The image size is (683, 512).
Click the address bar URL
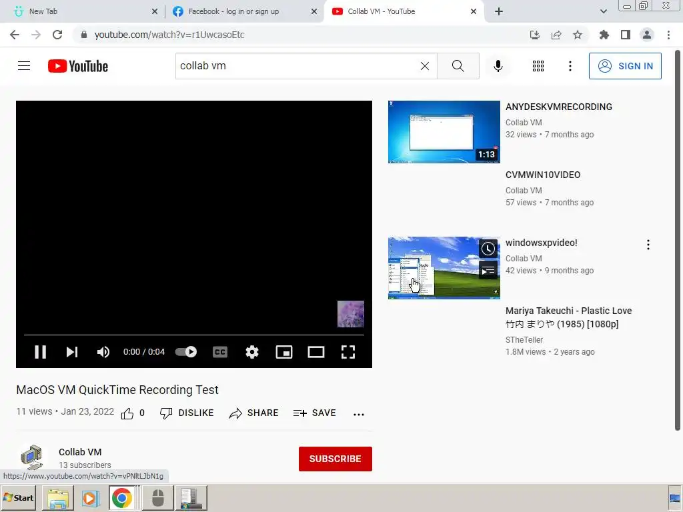pos(169,35)
